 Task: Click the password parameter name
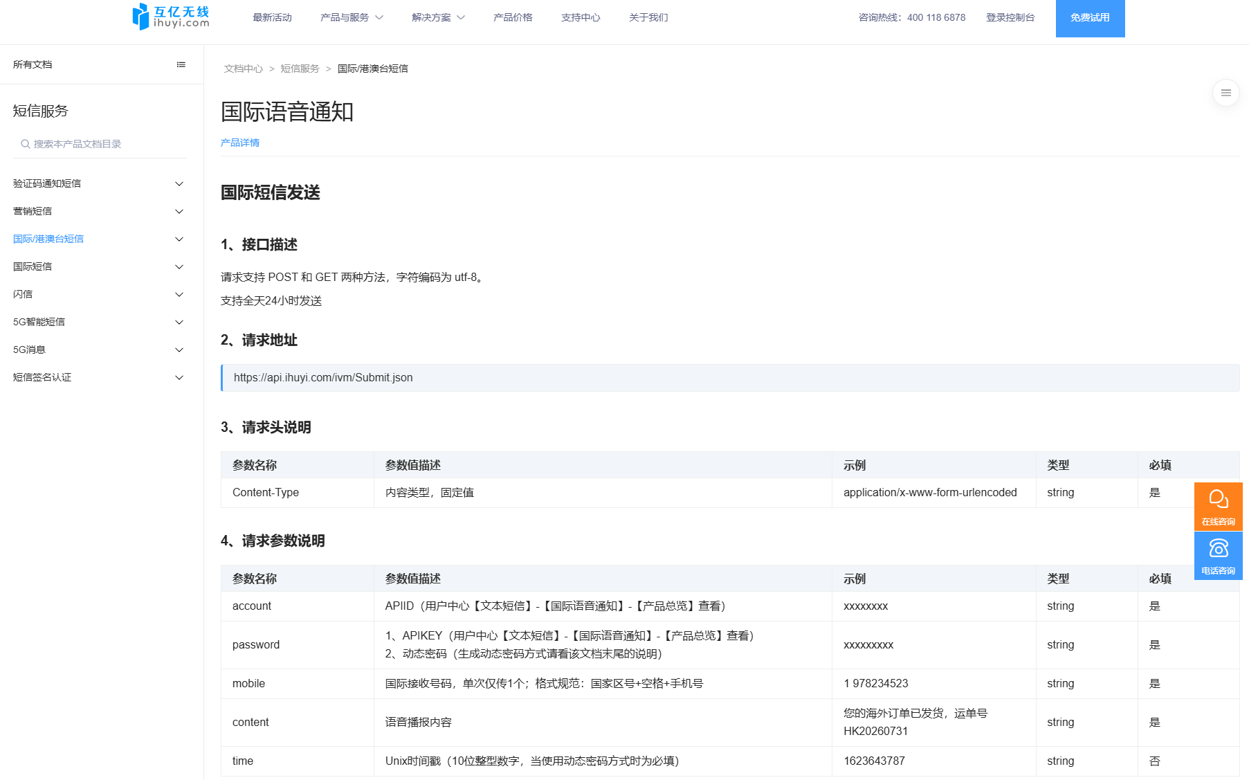pos(256,644)
